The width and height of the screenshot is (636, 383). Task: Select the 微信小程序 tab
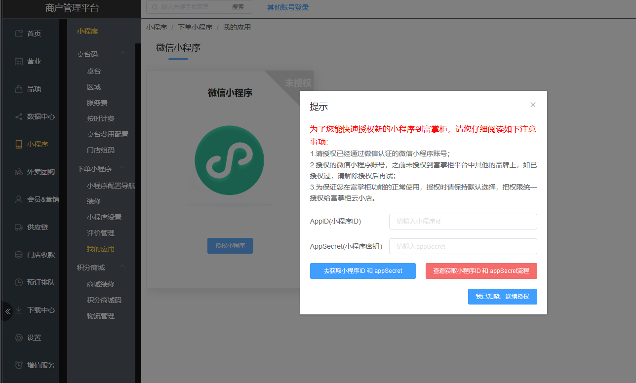(x=178, y=48)
